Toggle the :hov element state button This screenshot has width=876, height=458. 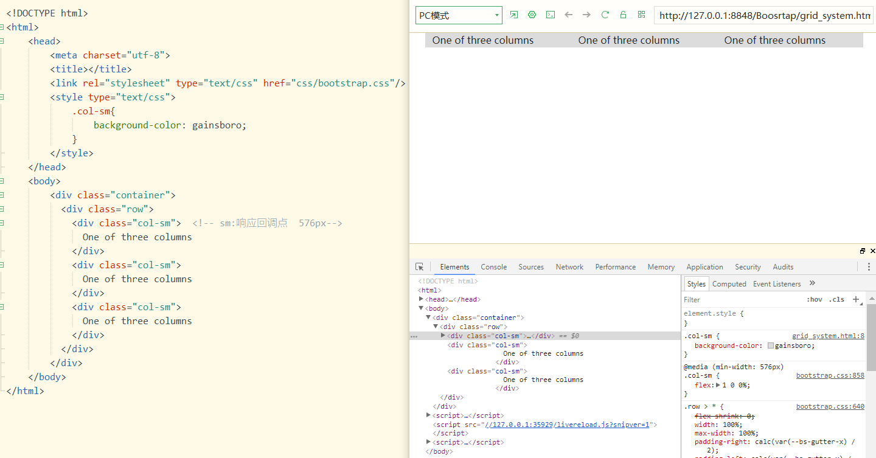point(815,299)
